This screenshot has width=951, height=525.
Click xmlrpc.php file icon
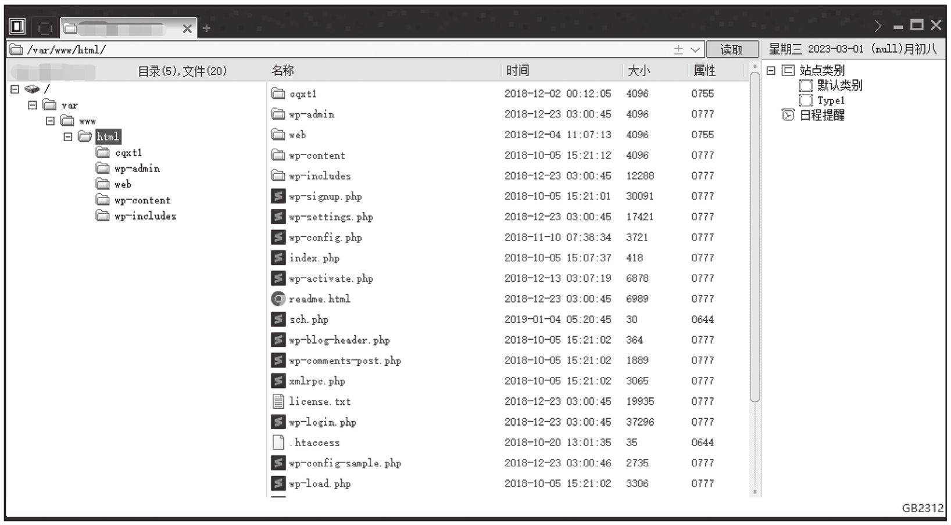(278, 381)
